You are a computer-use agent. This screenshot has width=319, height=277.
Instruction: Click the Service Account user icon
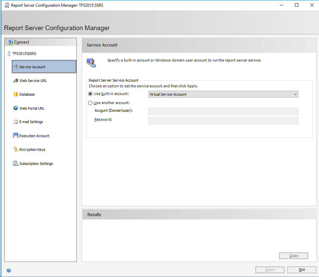pyautogui.click(x=91, y=62)
